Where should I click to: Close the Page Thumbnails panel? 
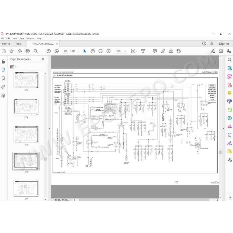(43, 59)
